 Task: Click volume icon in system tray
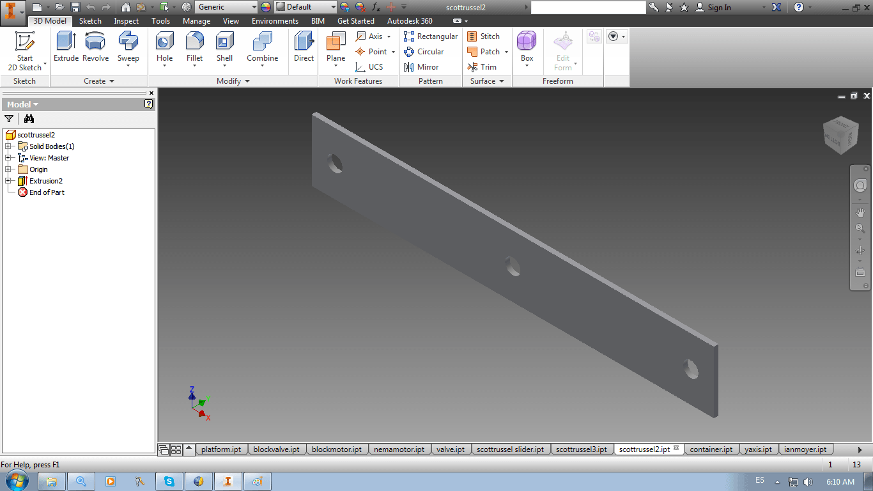pyautogui.click(x=808, y=481)
